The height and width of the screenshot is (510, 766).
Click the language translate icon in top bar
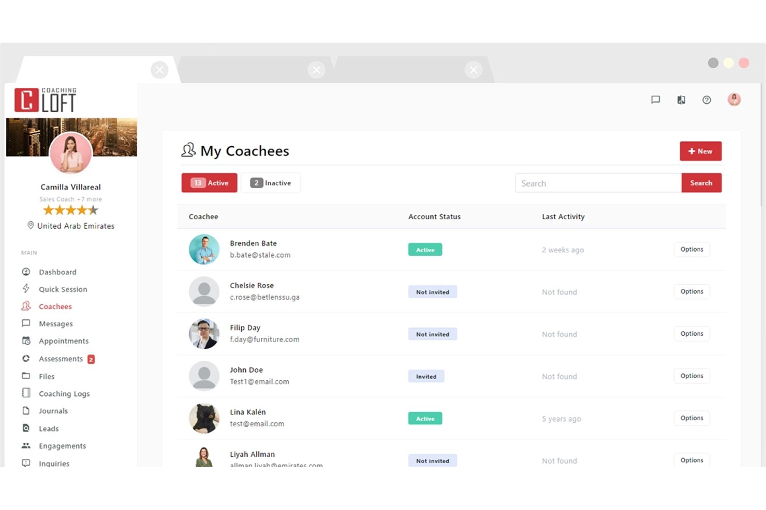click(x=681, y=100)
